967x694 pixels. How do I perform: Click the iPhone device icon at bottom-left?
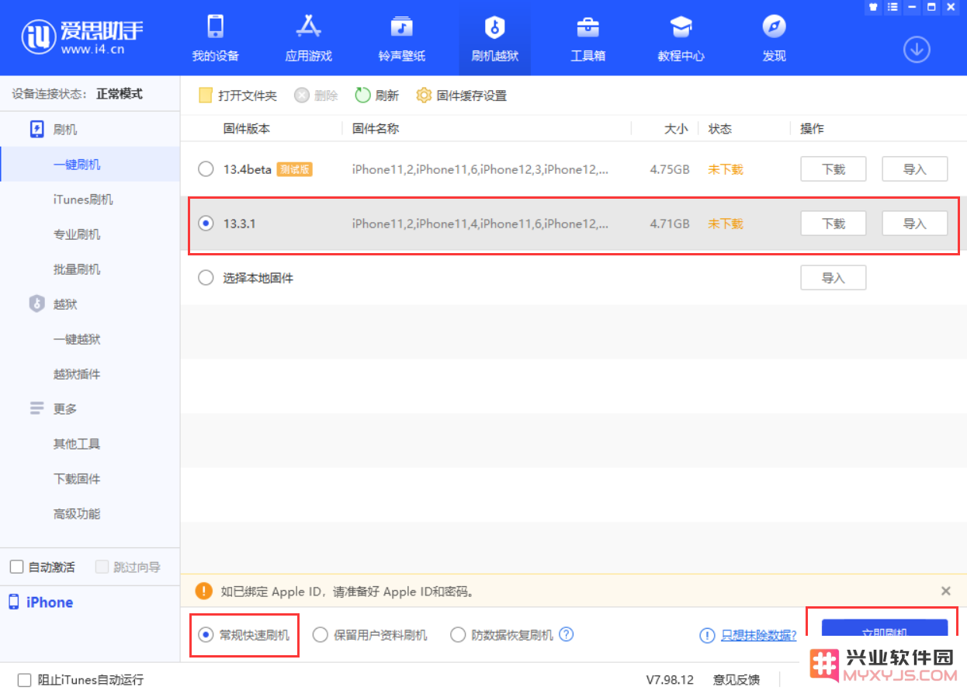pos(14,602)
